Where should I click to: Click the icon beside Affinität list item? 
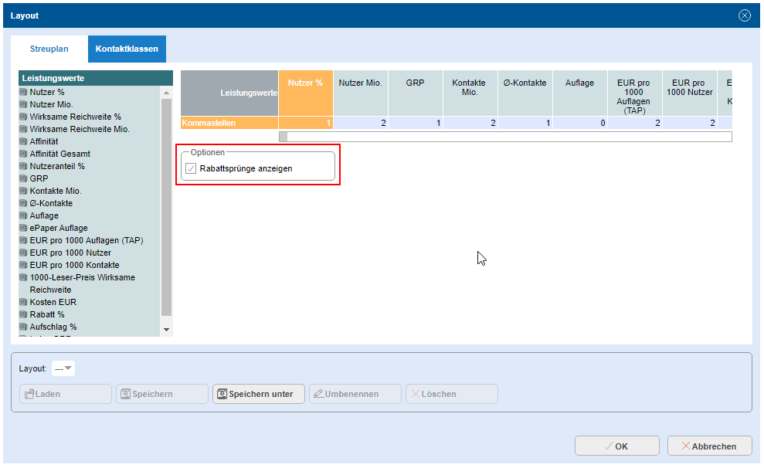click(24, 142)
